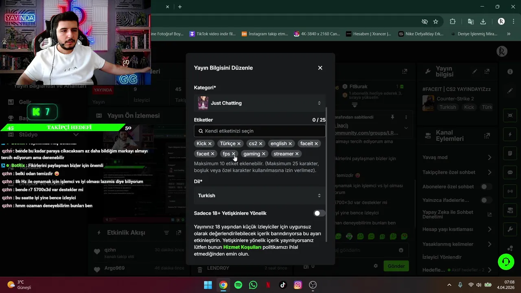Remove the streamer tag

point(297,154)
